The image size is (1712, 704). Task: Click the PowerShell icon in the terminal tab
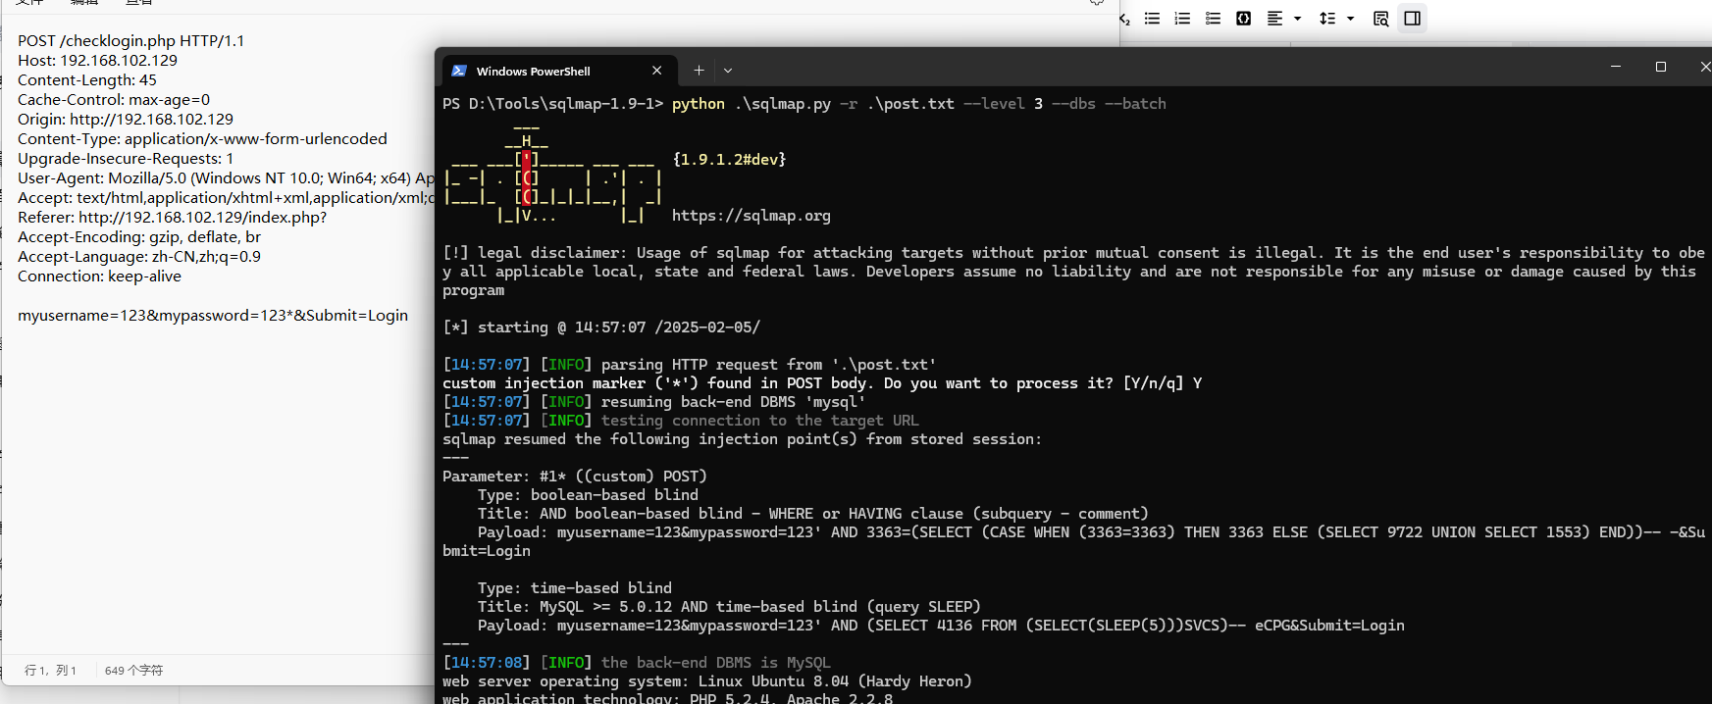pyautogui.click(x=459, y=71)
